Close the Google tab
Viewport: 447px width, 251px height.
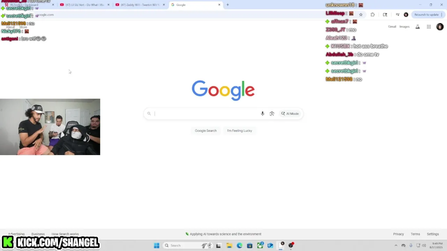coord(219,5)
